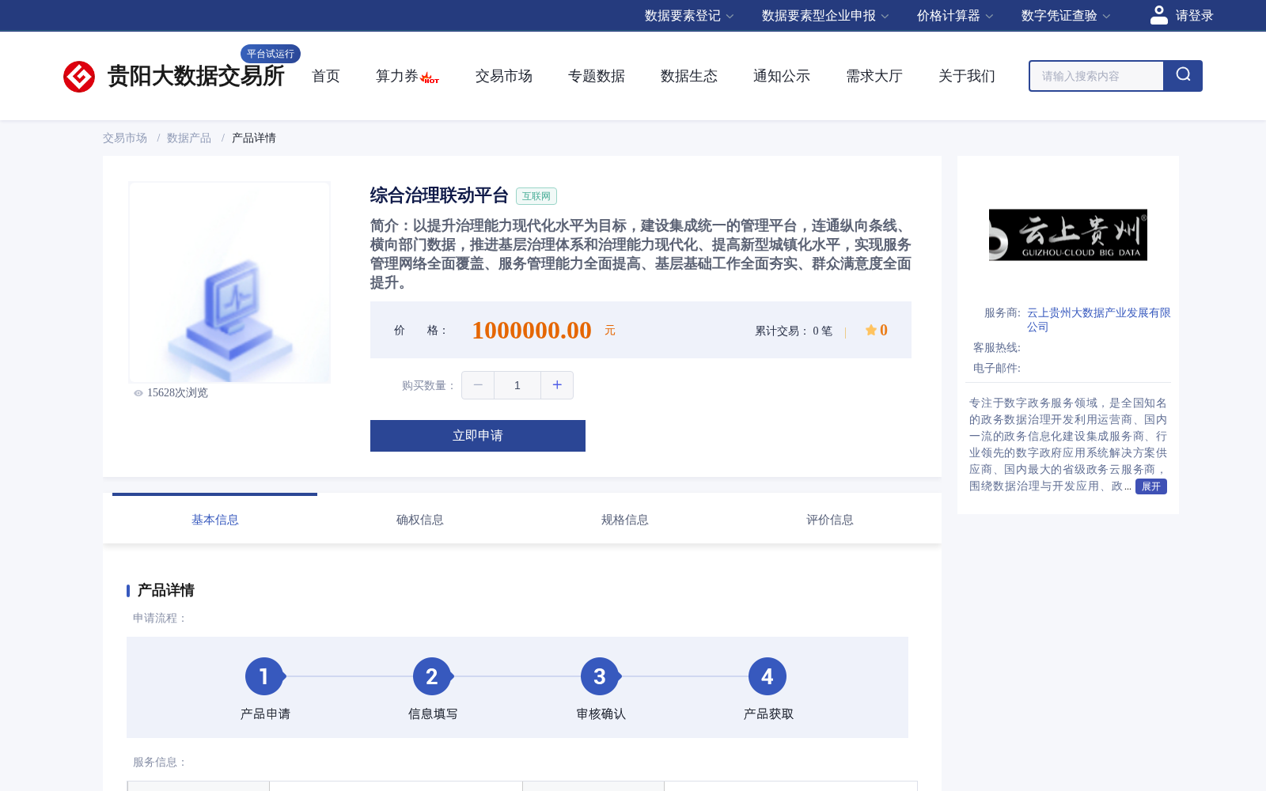Open 数据生态 navigation item
The width and height of the screenshot is (1266, 791).
click(689, 76)
